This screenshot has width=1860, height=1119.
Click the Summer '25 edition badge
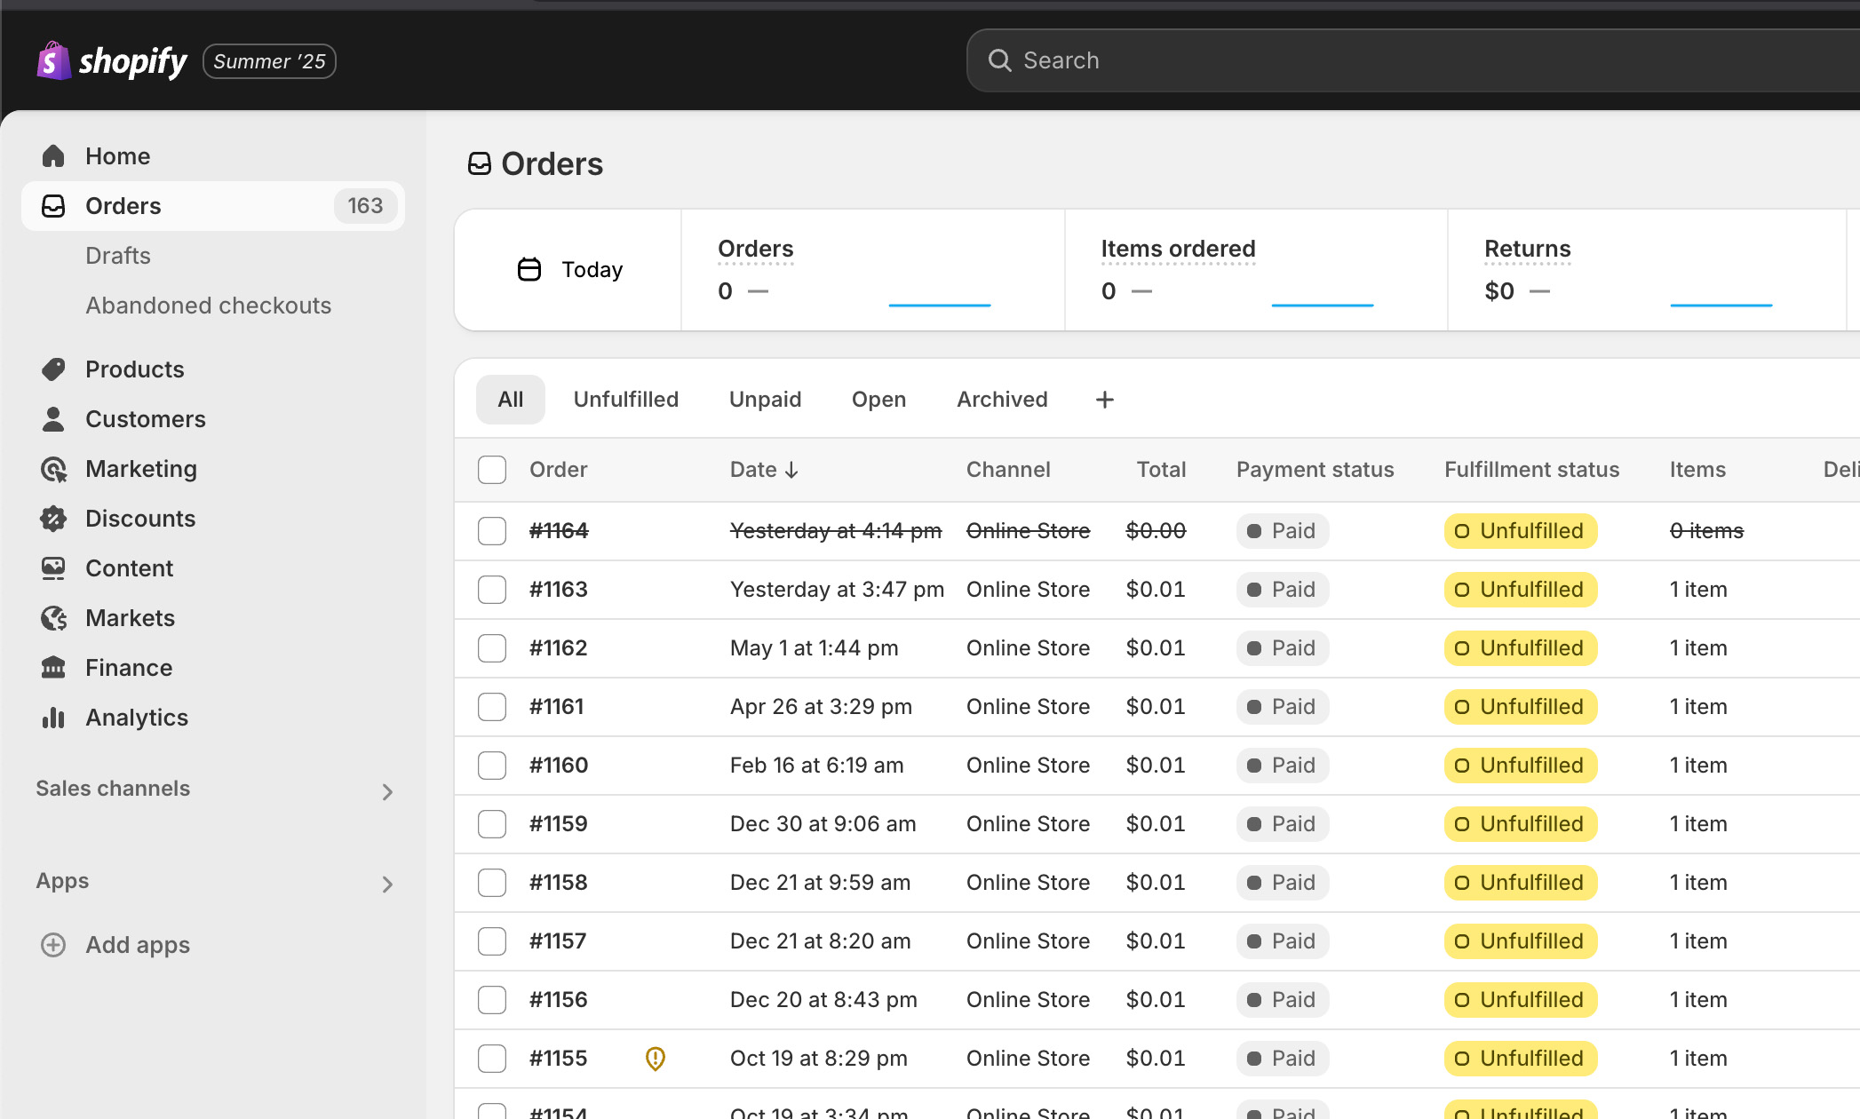(269, 61)
